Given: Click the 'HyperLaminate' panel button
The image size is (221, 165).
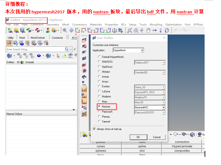Looking at the screenshot, I should point(182,146).
